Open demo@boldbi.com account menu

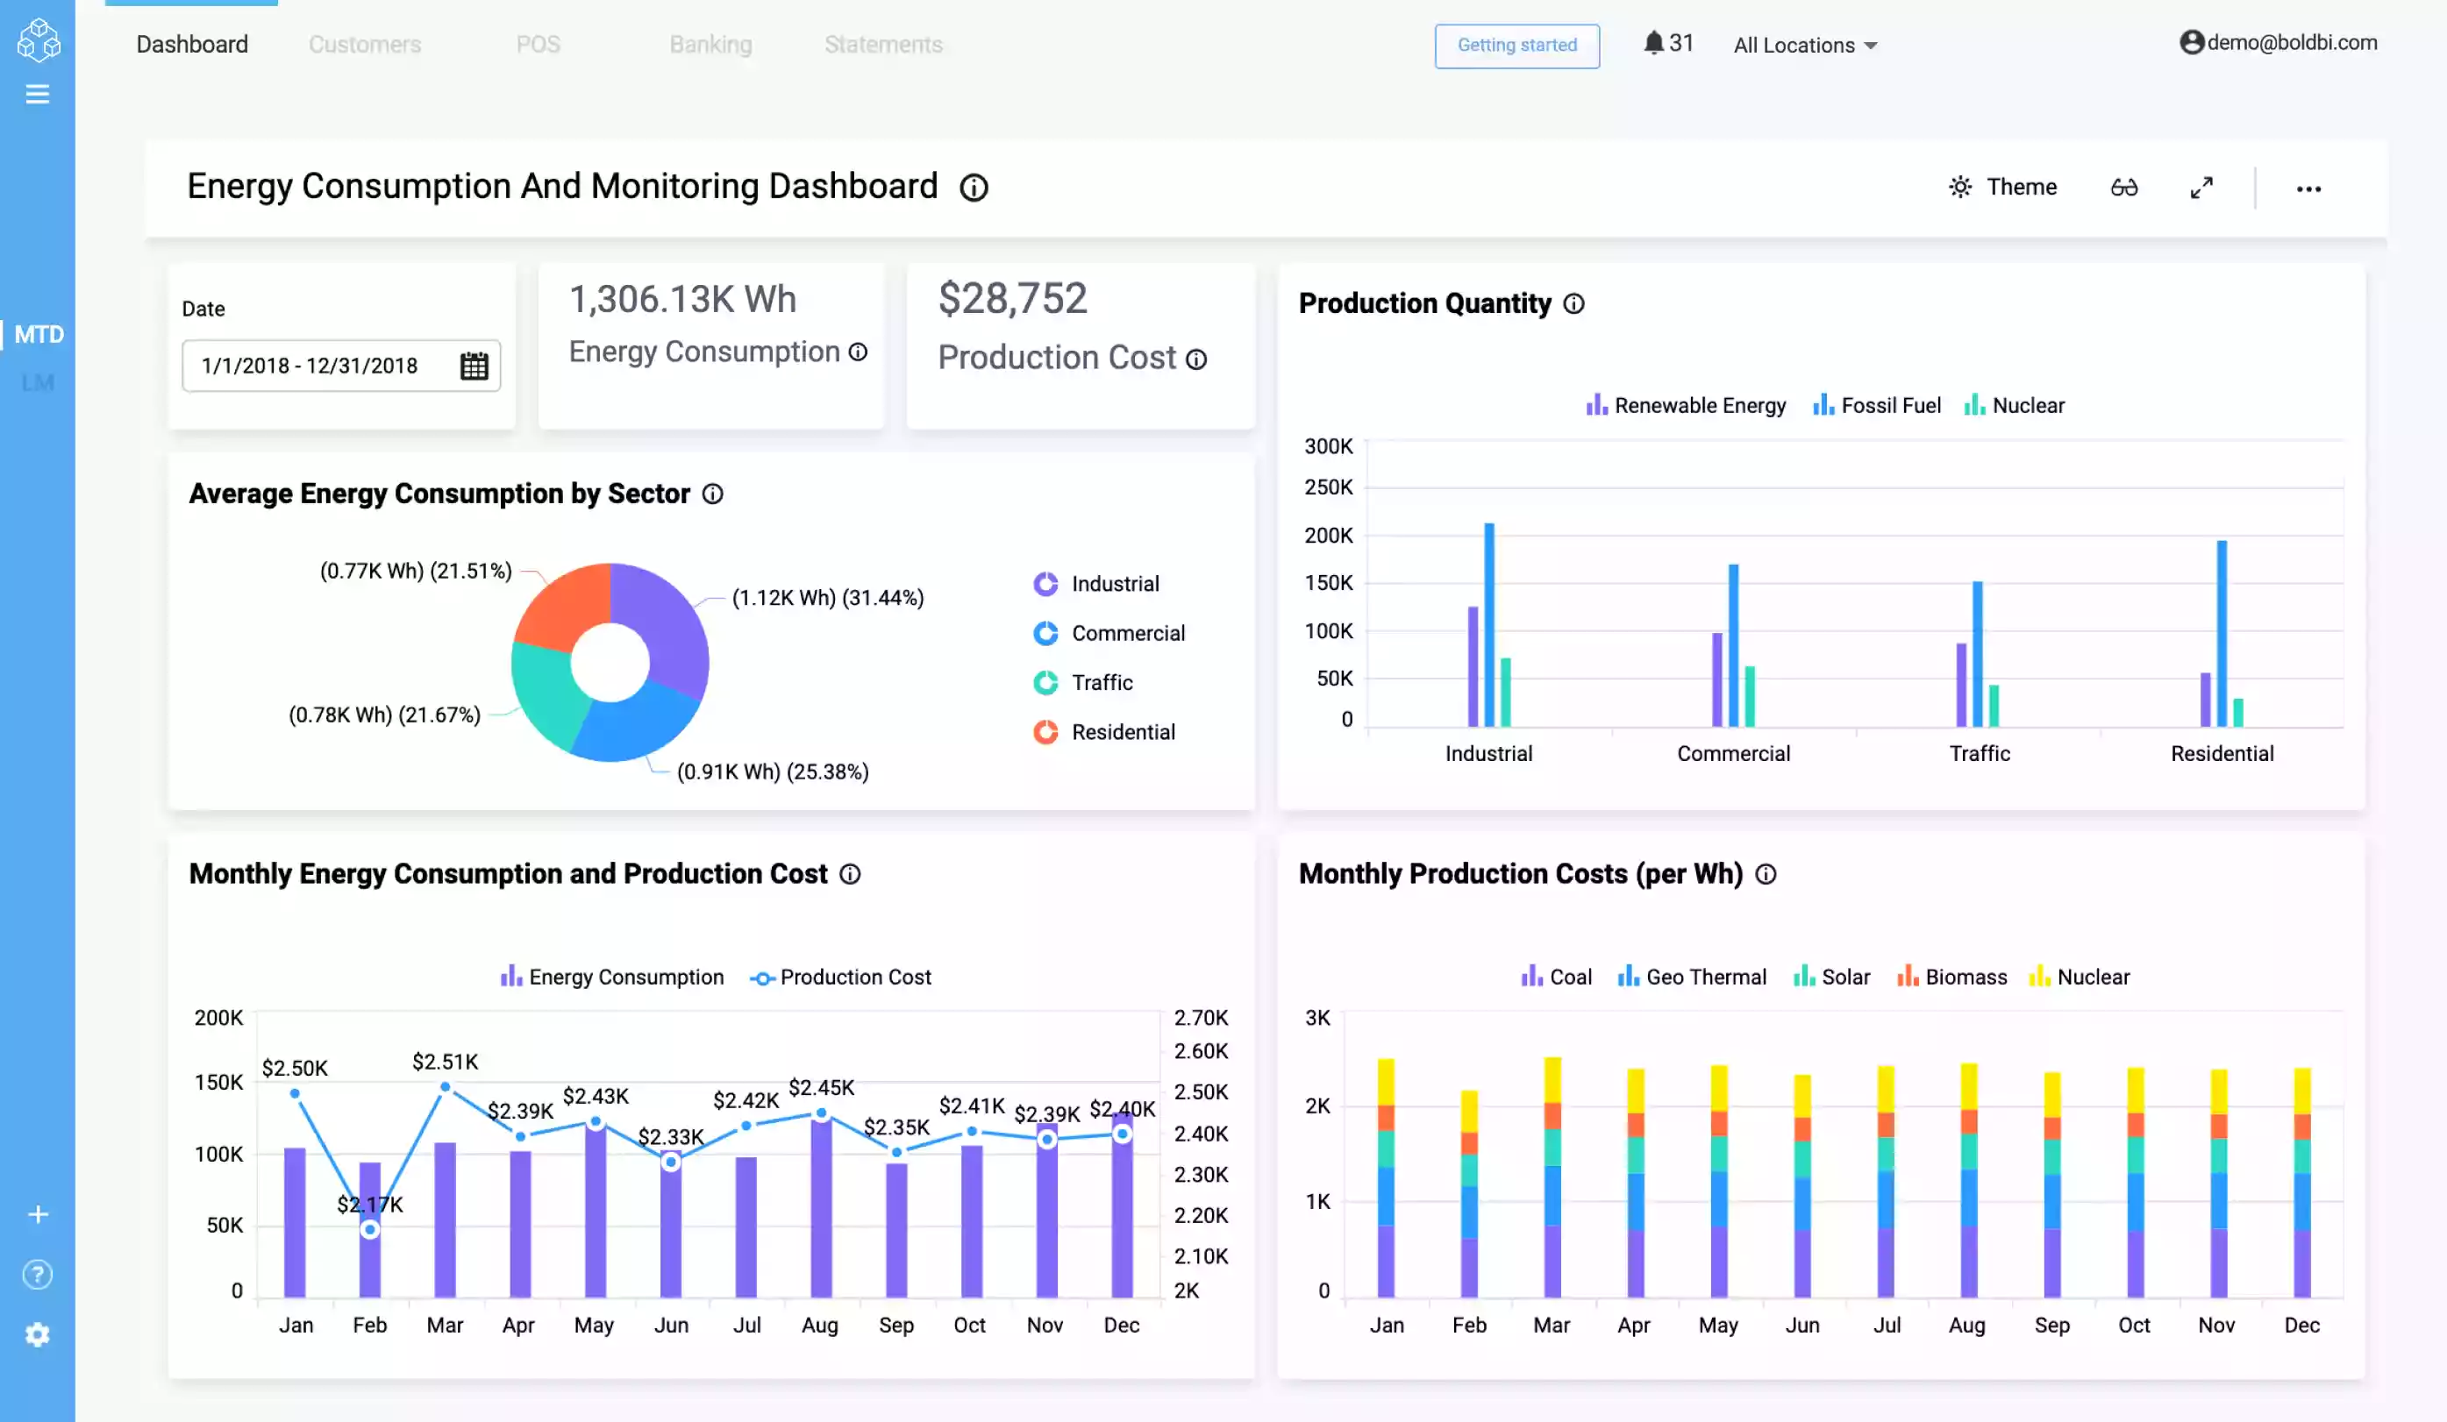tap(2278, 43)
